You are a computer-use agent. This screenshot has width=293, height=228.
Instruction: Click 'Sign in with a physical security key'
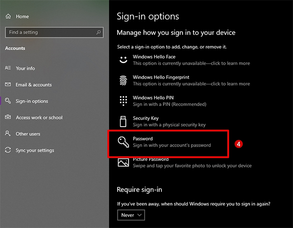[x=169, y=125]
